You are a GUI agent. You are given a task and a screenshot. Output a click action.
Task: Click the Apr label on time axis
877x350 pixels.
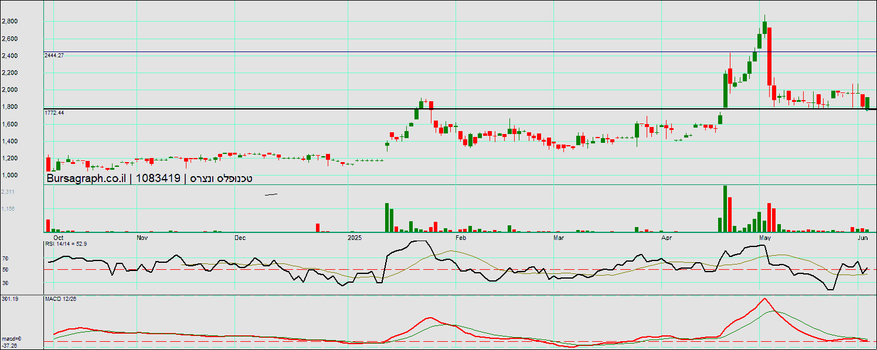click(667, 238)
